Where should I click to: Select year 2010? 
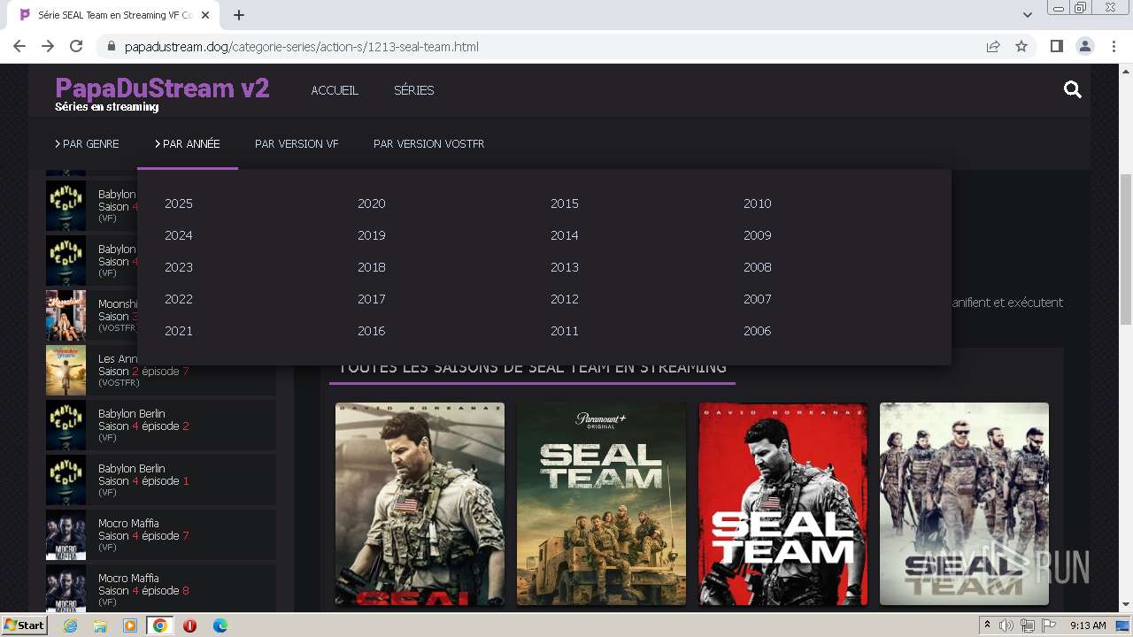758,203
